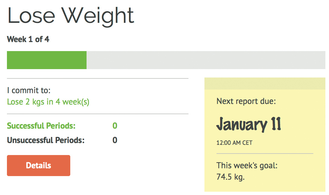Select the 'January 11' due date
Viewport: 329px width, 195px height.
pyautogui.click(x=249, y=124)
